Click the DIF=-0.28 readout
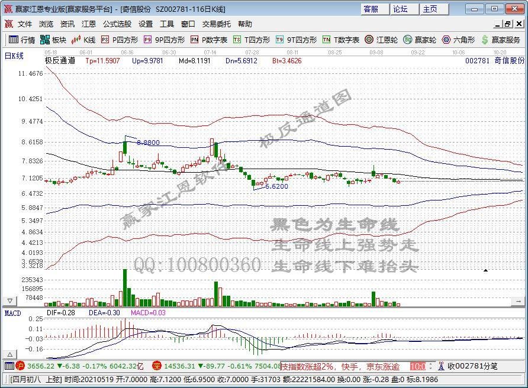Screen dimensions: 528x388 [x=61, y=313]
